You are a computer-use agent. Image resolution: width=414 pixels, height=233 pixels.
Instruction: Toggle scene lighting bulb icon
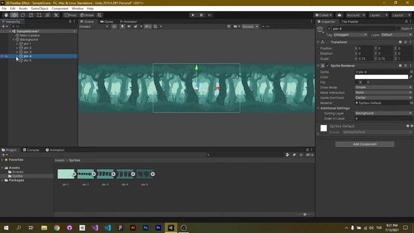click(122, 27)
